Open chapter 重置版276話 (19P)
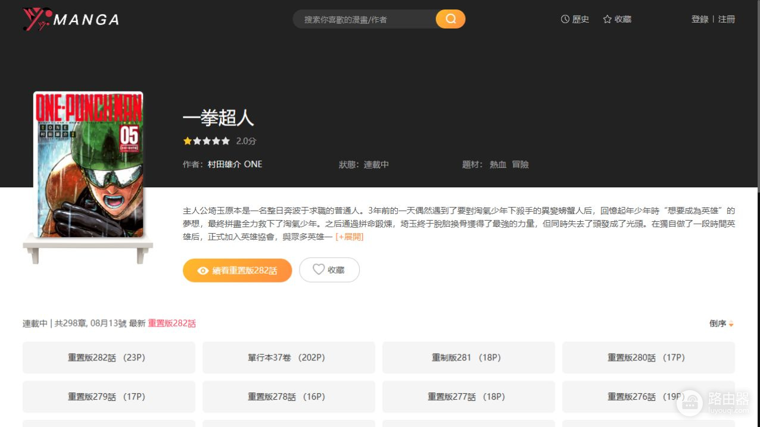The height and width of the screenshot is (427, 760). click(649, 397)
